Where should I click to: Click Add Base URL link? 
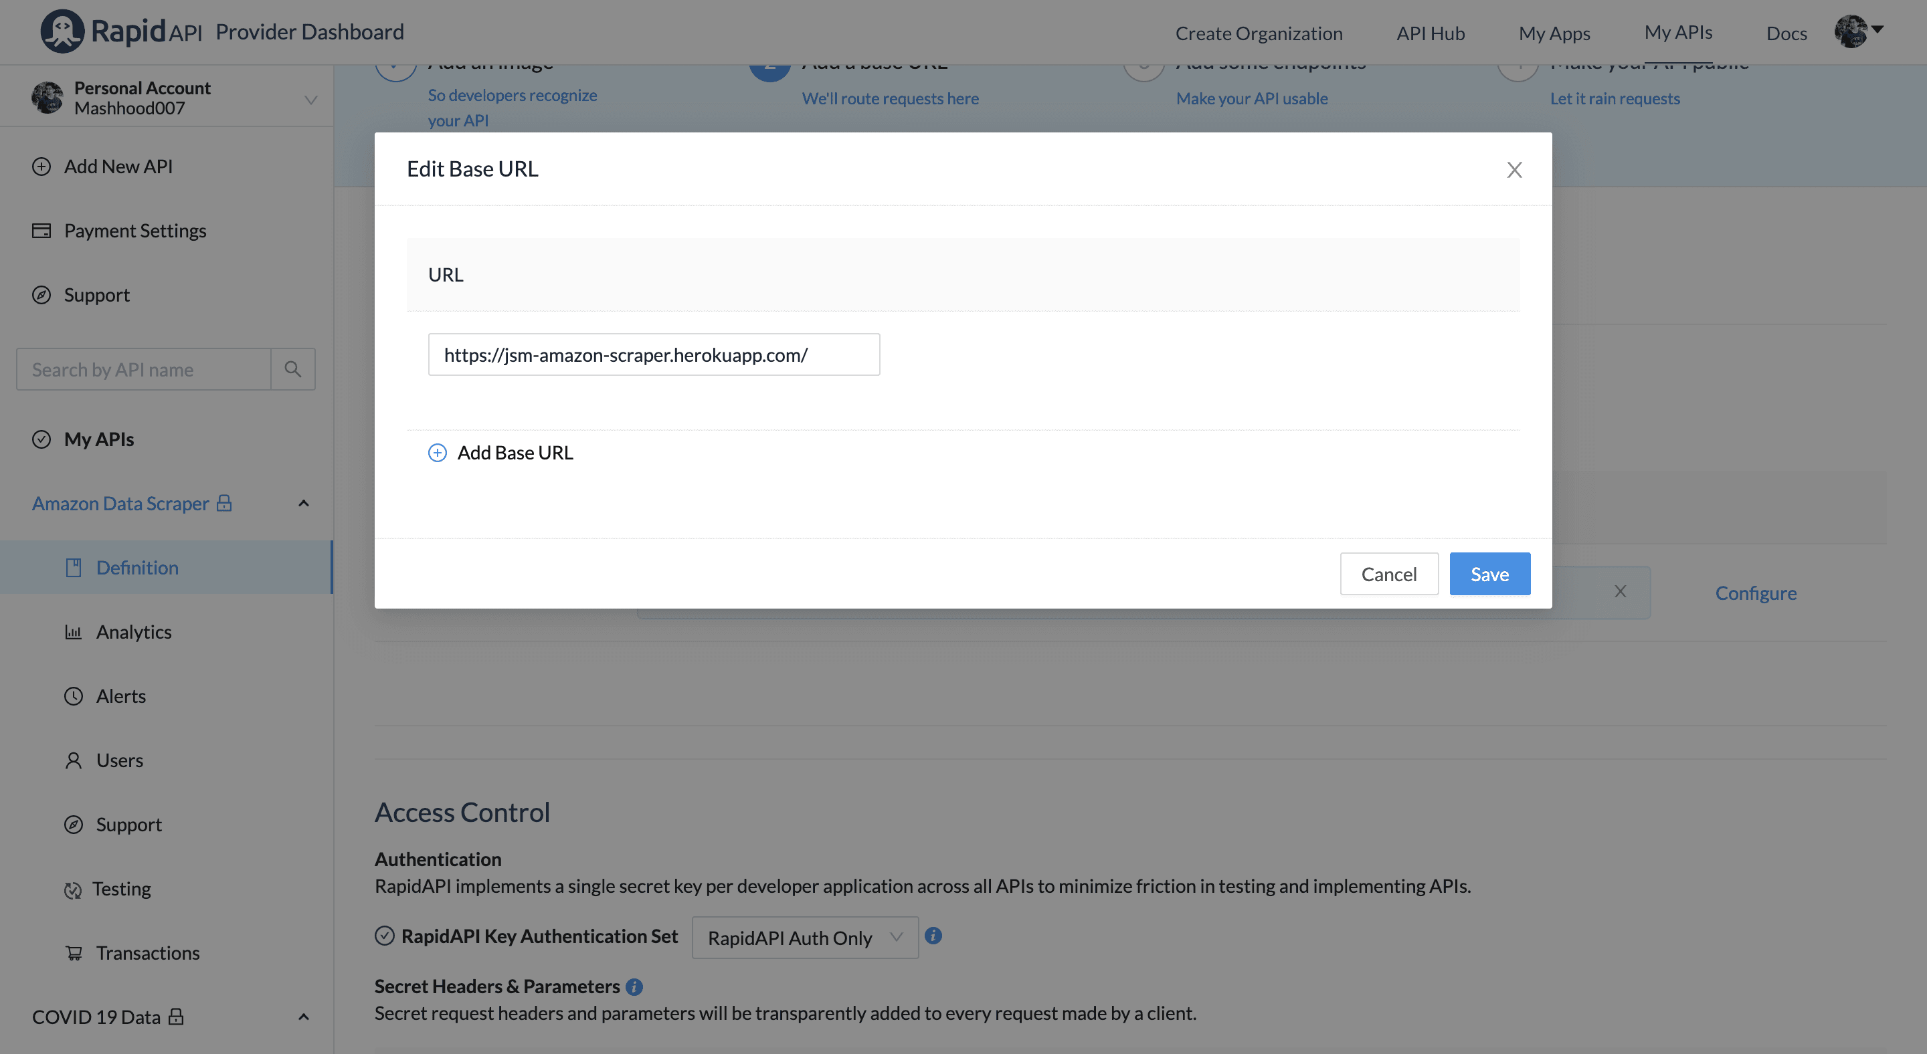pos(515,452)
